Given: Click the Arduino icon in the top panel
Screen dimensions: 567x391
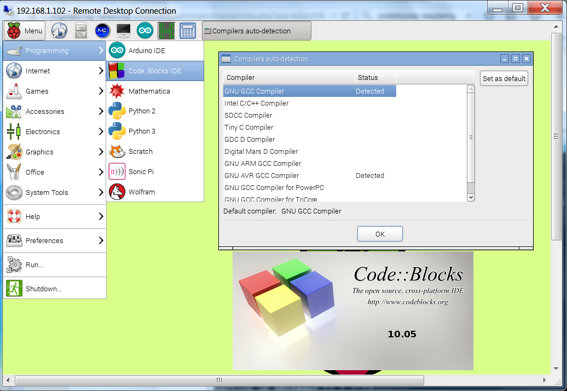Looking at the screenshot, I should click(145, 31).
